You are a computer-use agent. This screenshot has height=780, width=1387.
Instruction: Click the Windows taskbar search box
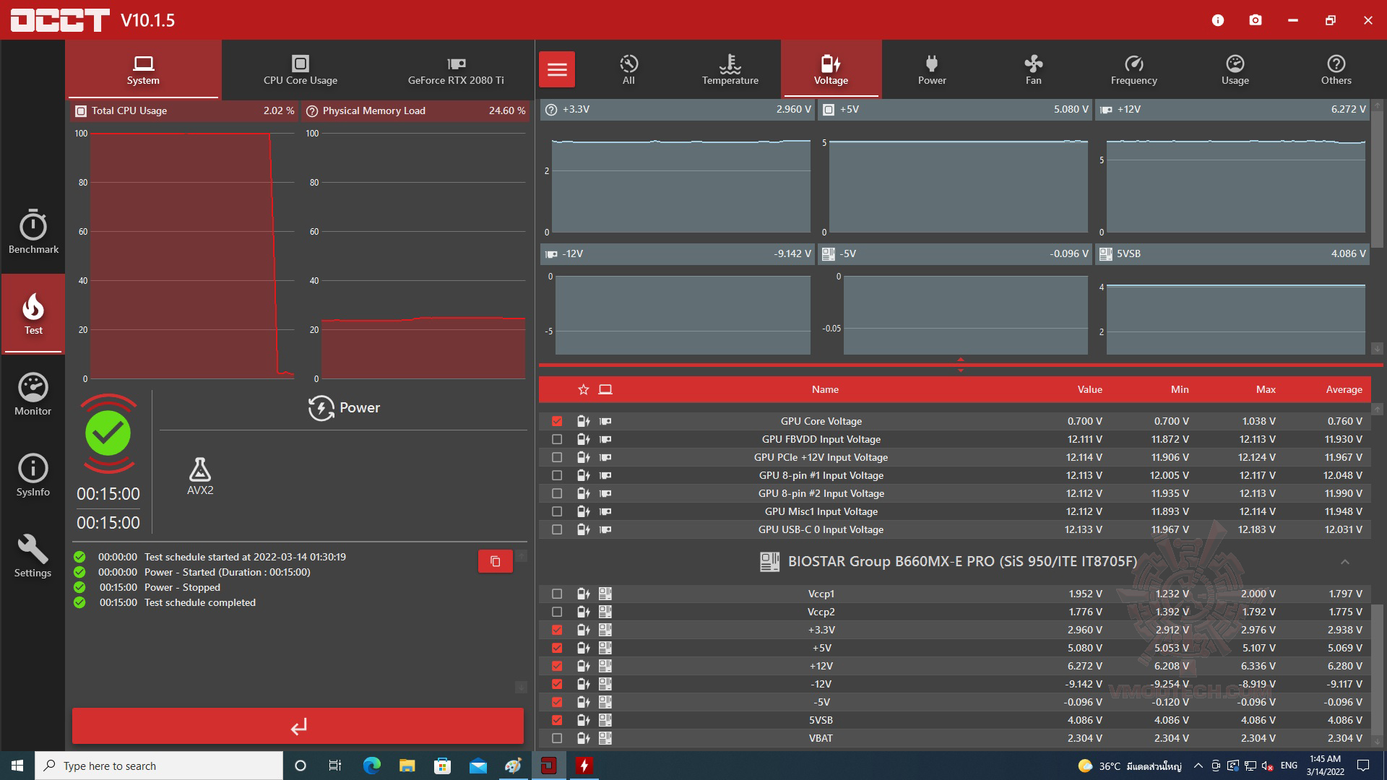tap(159, 766)
